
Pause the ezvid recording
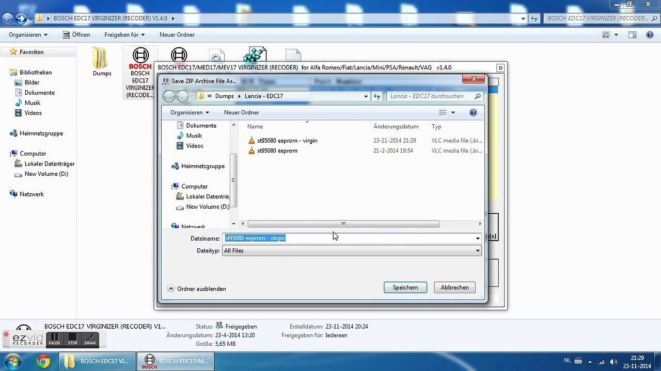(54, 340)
